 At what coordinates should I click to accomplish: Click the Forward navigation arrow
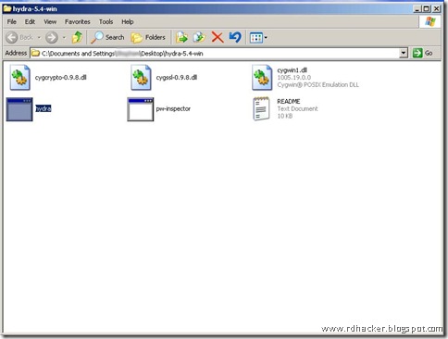[x=52, y=38]
